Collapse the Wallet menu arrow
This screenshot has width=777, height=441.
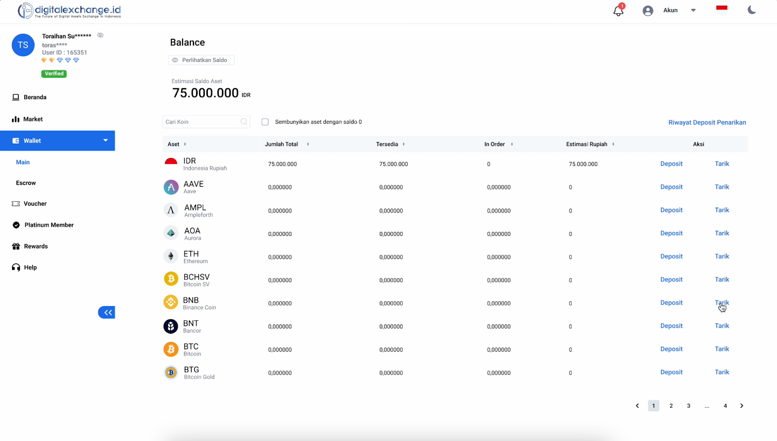tap(105, 141)
